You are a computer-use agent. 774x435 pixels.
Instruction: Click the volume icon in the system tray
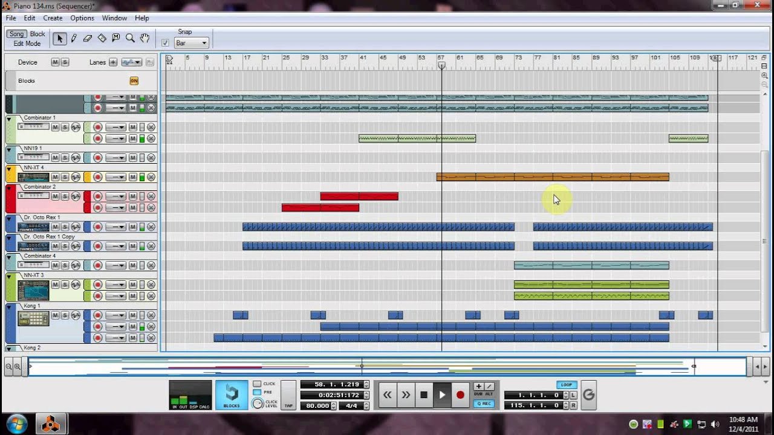pos(715,424)
